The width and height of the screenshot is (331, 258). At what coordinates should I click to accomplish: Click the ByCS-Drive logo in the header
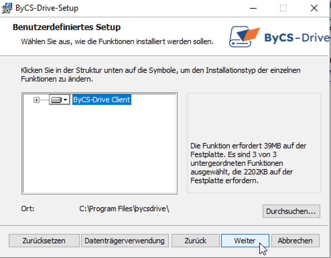click(279, 37)
